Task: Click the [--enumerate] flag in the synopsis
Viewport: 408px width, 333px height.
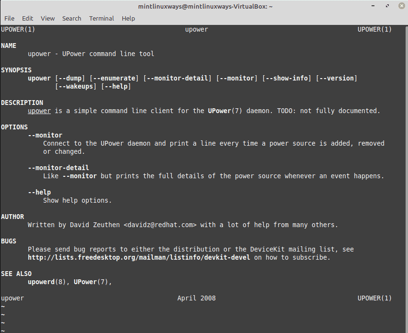Action: click(114, 78)
